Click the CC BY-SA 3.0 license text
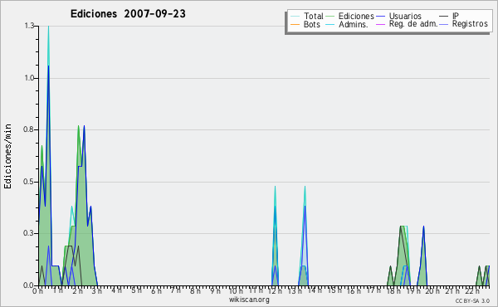 coord(472,301)
